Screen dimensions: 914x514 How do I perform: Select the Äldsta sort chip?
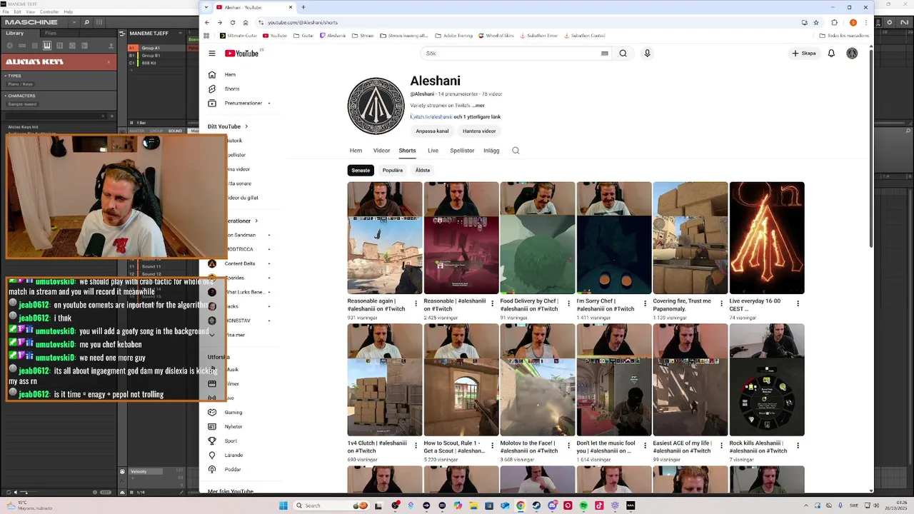[x=423, y=170]
